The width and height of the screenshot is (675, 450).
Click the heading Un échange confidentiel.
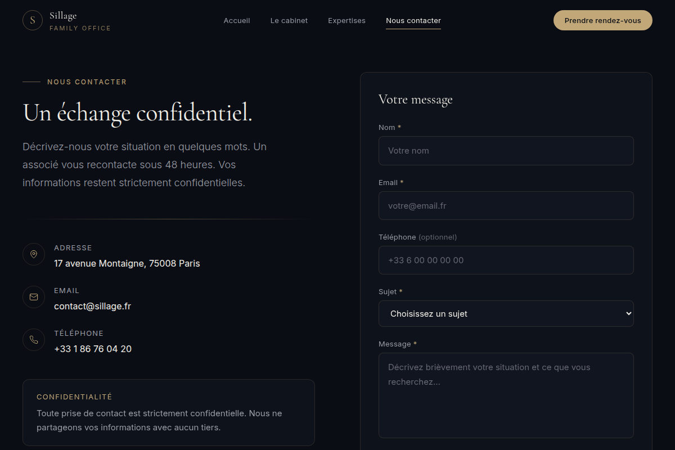click(138, 113)
